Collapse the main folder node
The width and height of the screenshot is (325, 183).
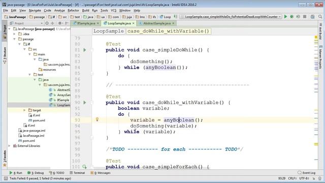29,54
